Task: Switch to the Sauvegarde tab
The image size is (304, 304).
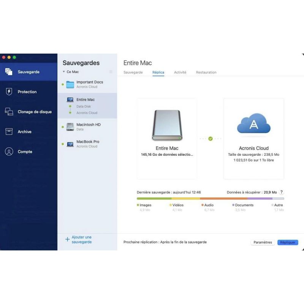Action: tap(133, 72)
